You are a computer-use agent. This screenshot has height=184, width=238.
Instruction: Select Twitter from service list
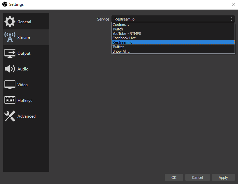tap(118, 47)
